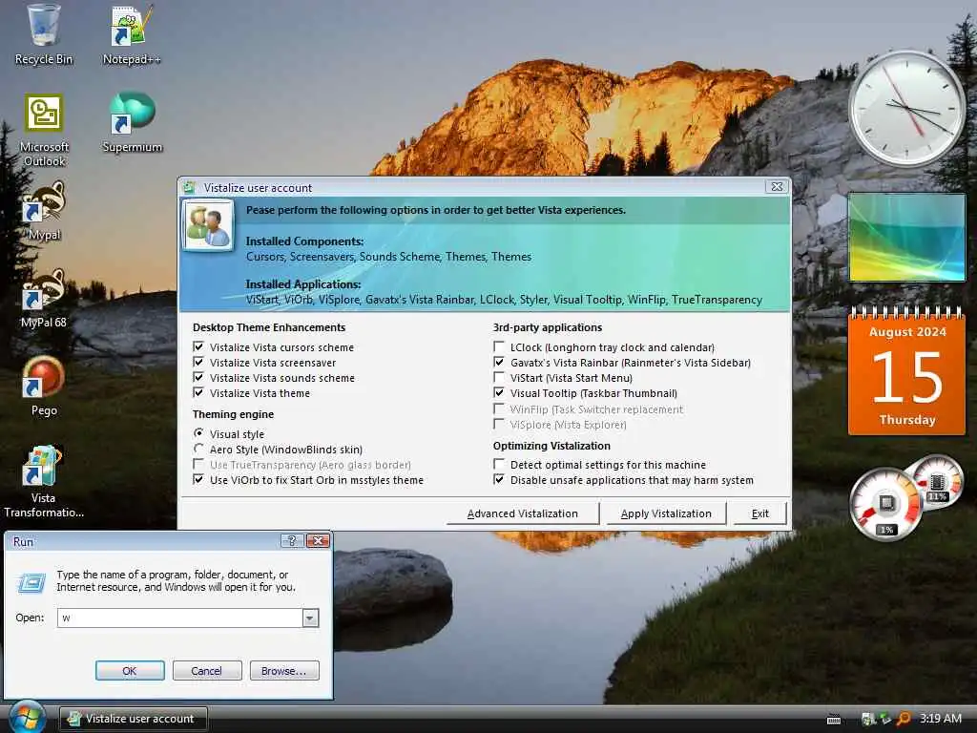977x733 pixels.
Task: Click the keyboard tray icon
Action: pos(834,720)
